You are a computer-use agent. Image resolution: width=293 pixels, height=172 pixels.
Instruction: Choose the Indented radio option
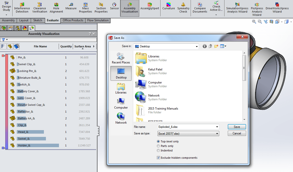pos(158,150)
